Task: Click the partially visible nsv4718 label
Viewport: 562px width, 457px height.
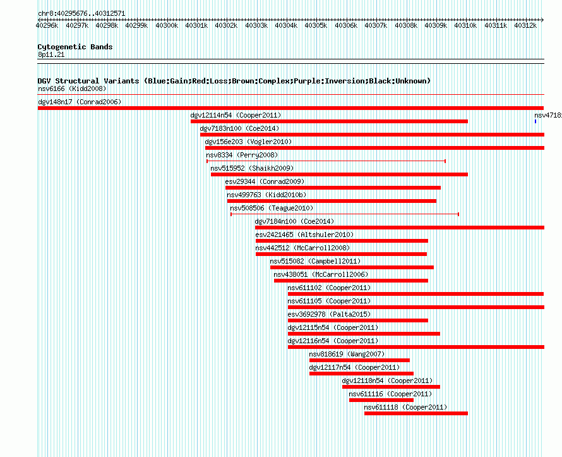Action: click(x=548, y=115)
